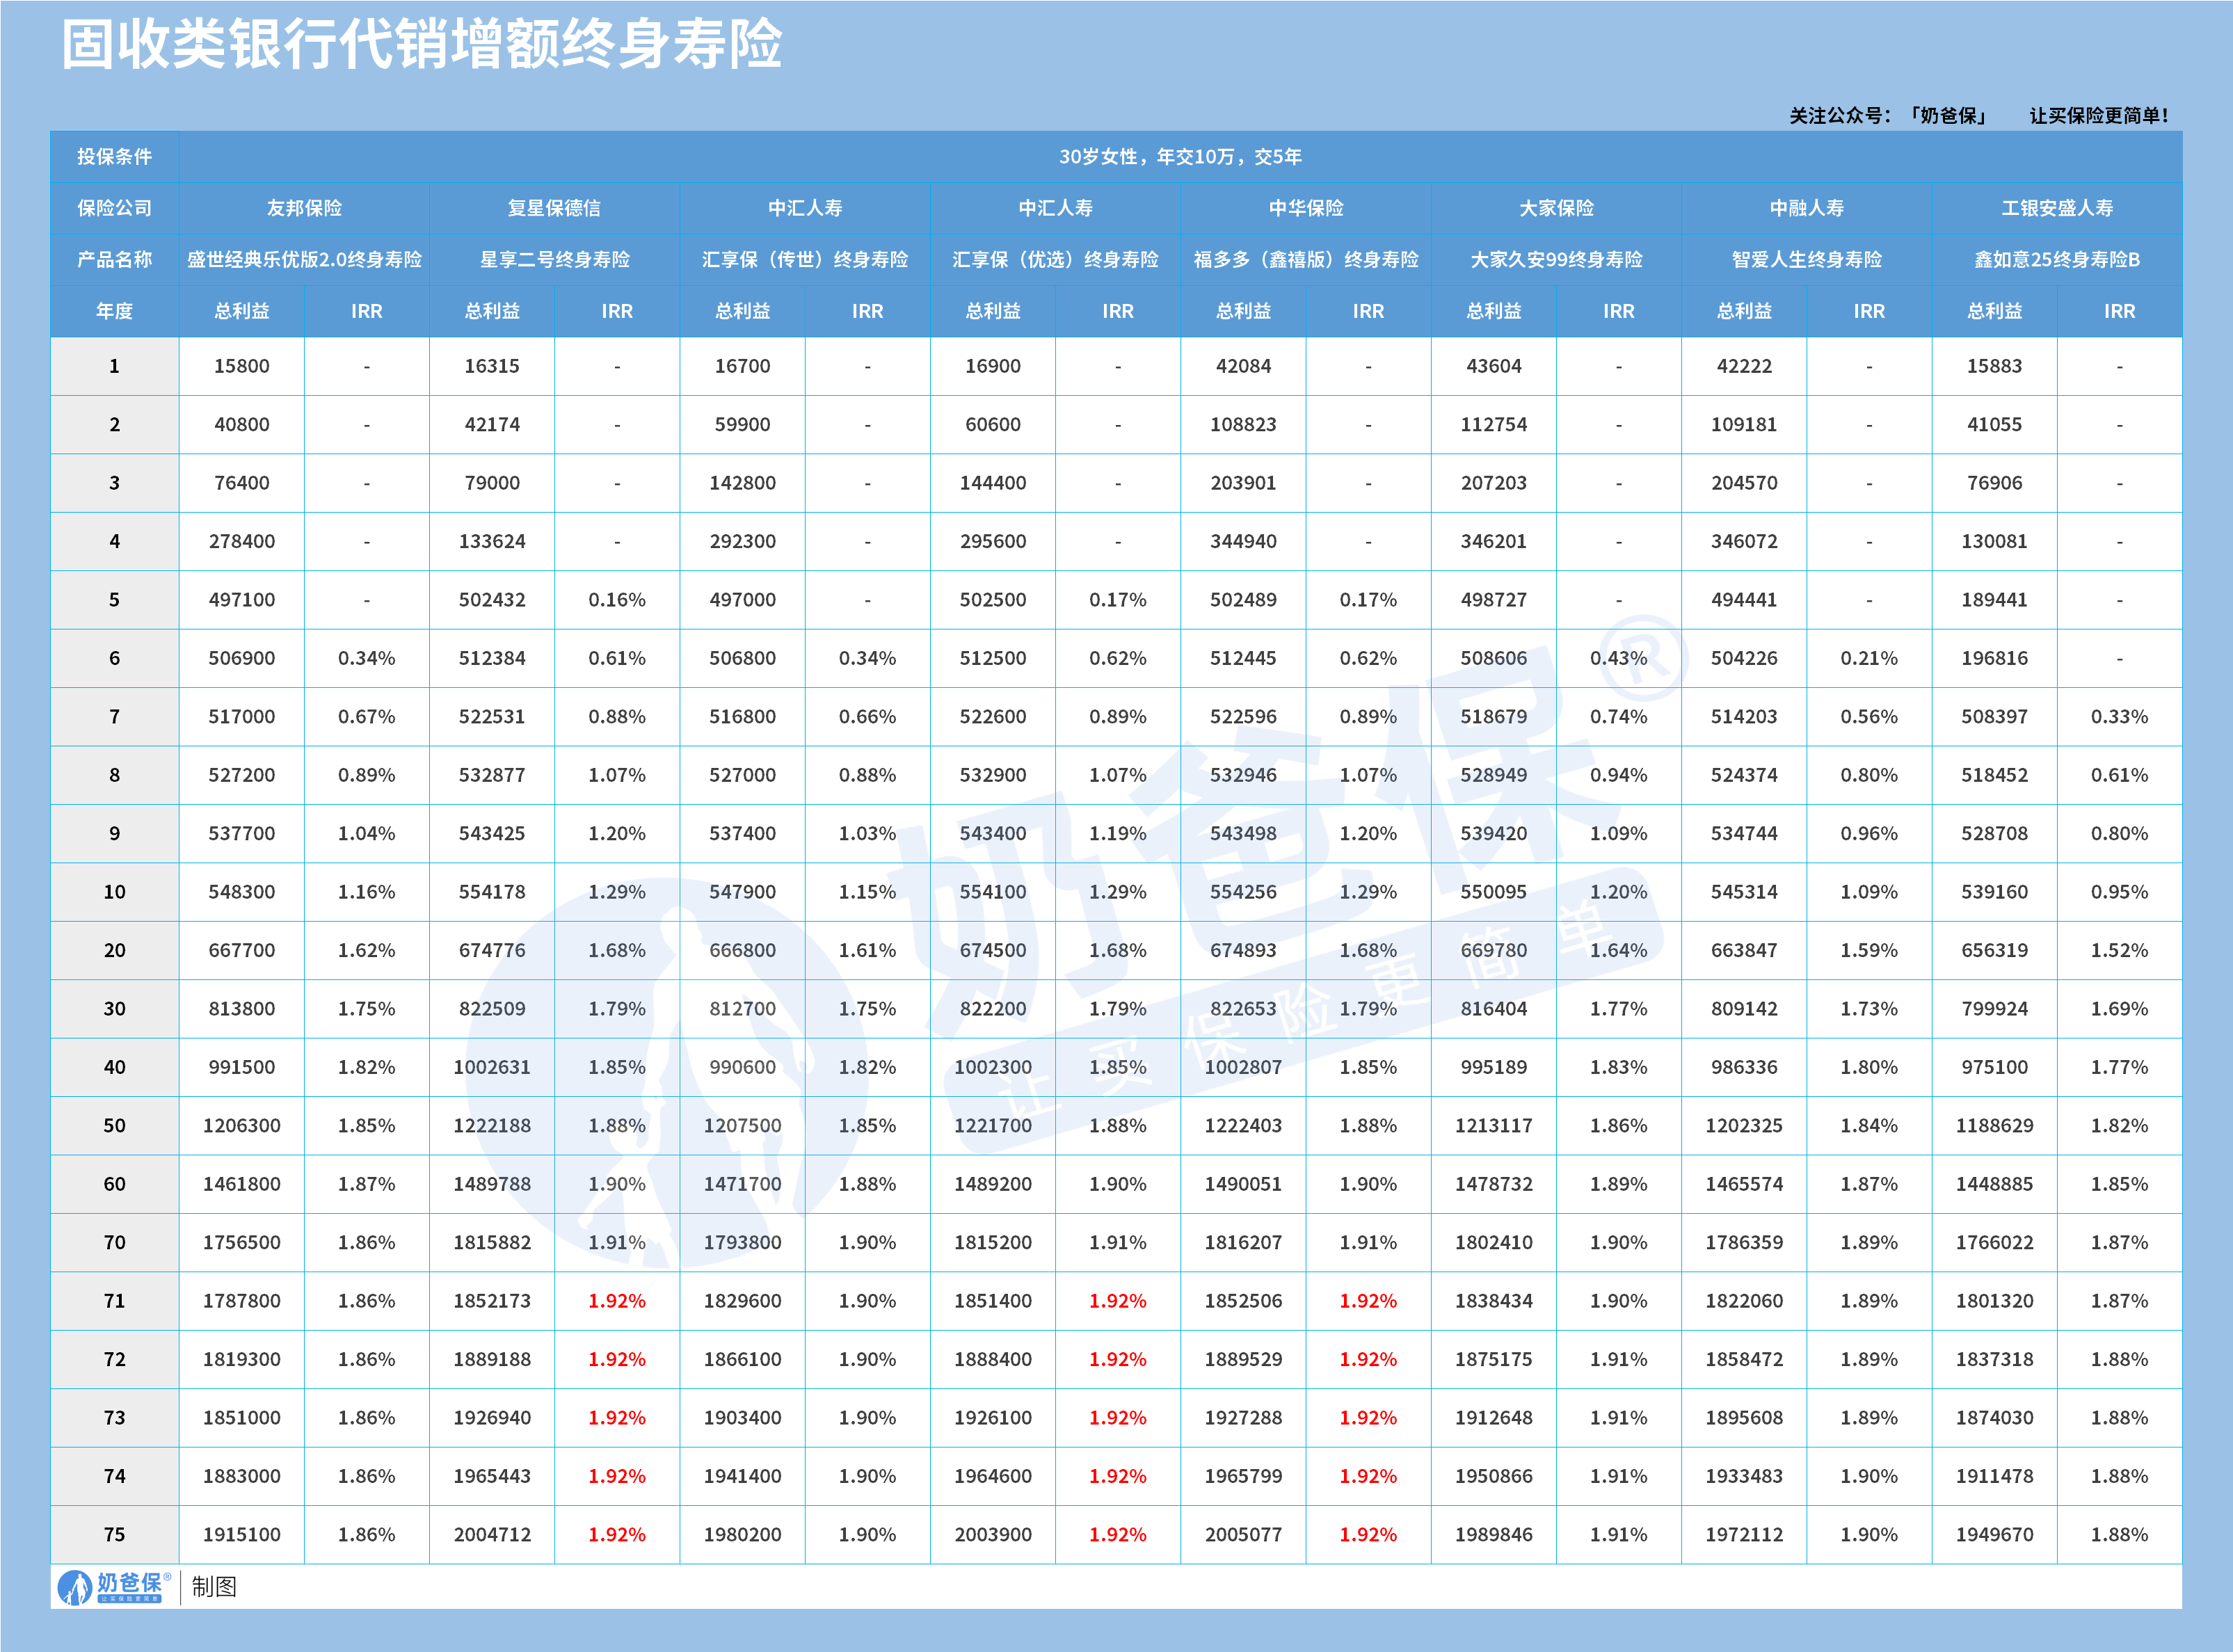Select the red 1.92% IRR in year 75 row
The image size is (2233, 1652).
point(617,1535)
